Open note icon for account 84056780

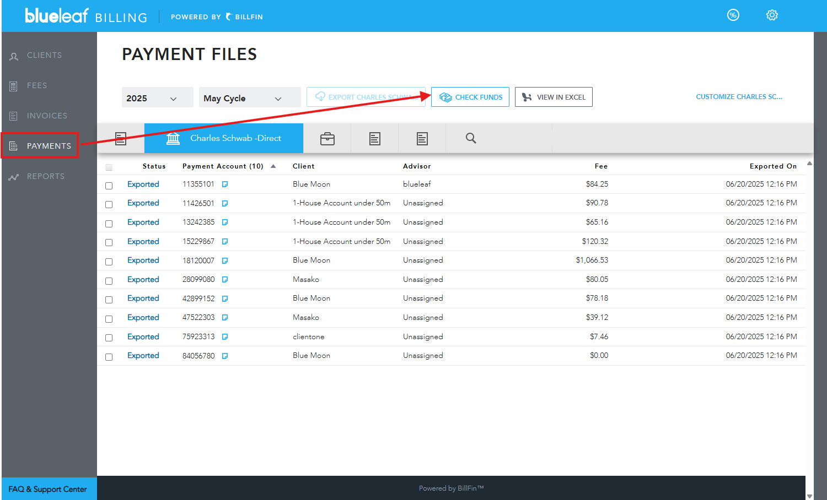click(x=225, y=356)
